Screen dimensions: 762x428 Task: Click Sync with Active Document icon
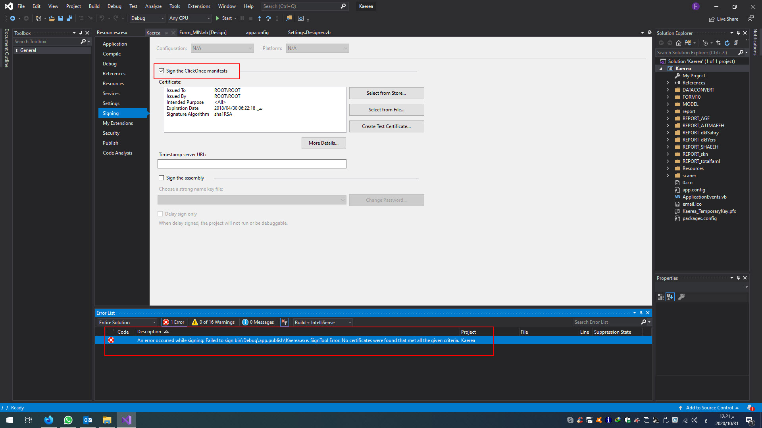pyautogui.click(x=718, y=43)
